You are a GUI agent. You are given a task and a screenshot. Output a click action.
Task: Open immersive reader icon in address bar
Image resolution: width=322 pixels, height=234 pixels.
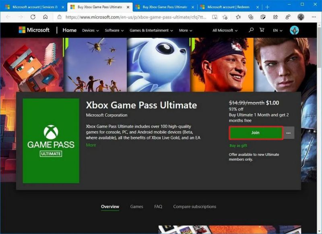point(215,17)
